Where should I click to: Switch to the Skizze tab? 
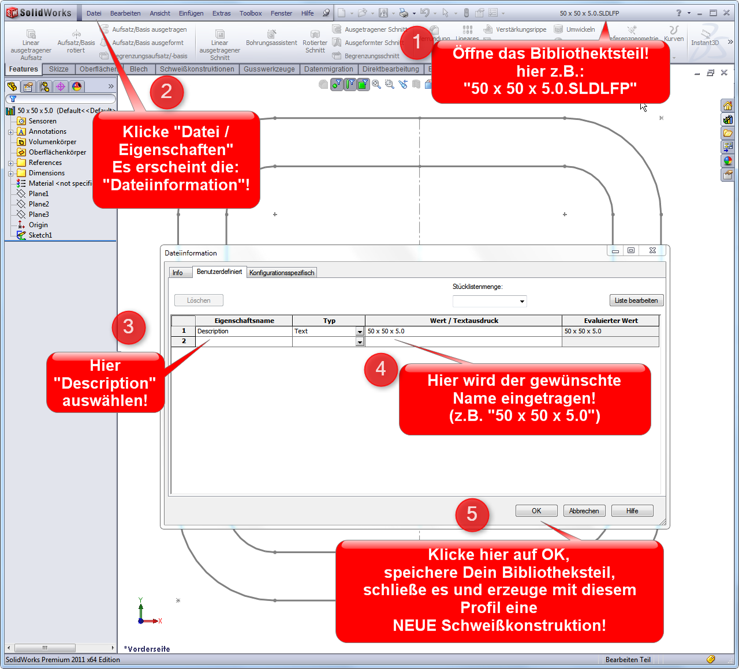coord(58,69)
